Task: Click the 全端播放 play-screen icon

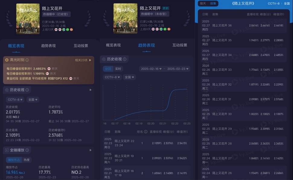Action: coord(7,150)
